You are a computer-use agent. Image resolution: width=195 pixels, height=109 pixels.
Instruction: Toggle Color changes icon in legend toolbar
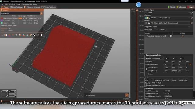tap(23, 35)
